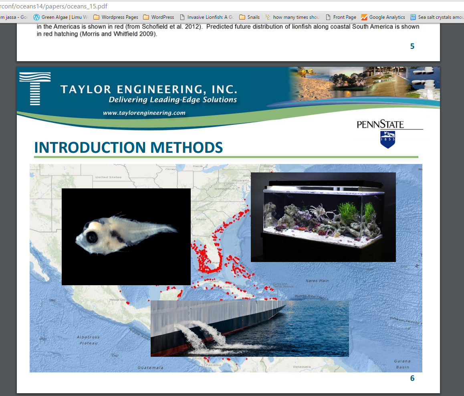Open Sea salt crystals bookmark
Viewport: 464px width, 396px height.
click(x=437, y=17)
